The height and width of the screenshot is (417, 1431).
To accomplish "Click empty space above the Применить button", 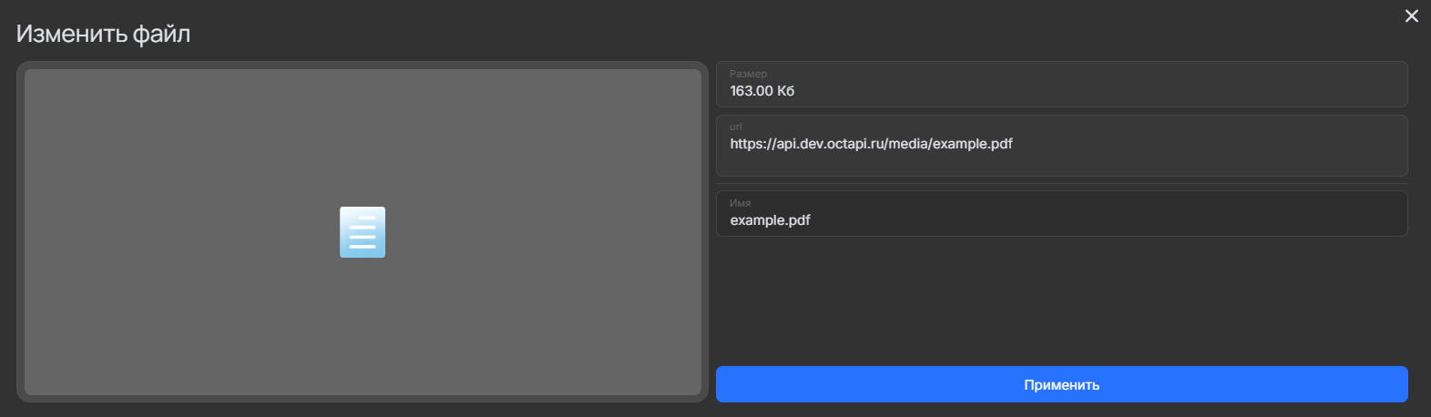I will tap(1061, 300).
